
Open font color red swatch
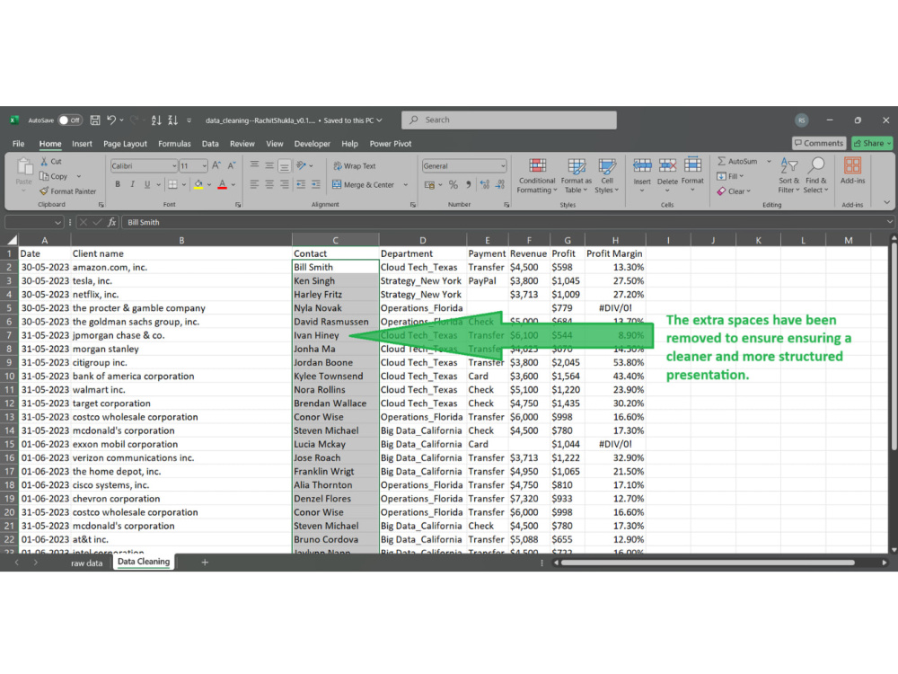222,184
